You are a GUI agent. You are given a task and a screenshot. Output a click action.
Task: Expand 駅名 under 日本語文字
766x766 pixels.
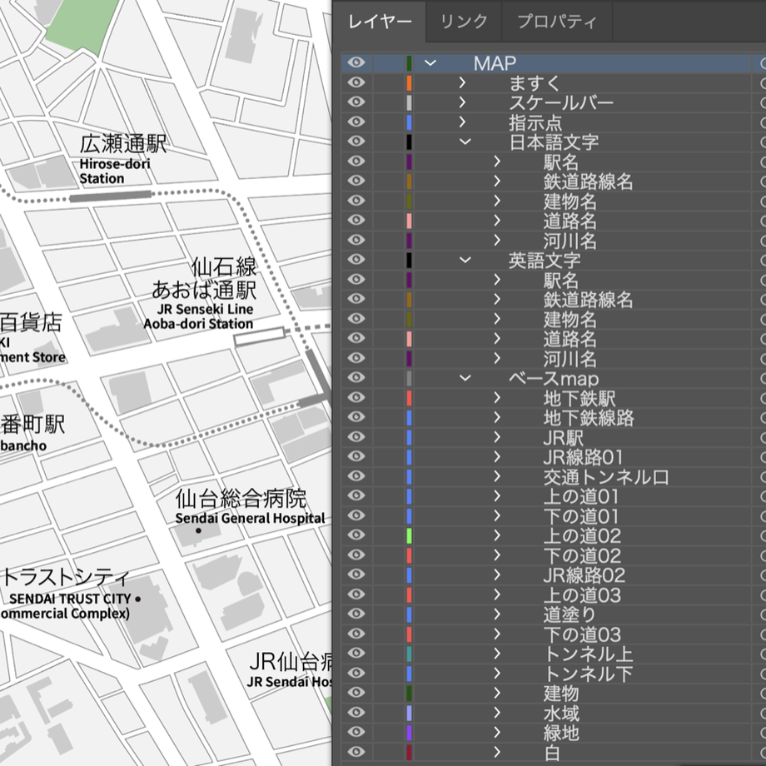coord(497,162)
